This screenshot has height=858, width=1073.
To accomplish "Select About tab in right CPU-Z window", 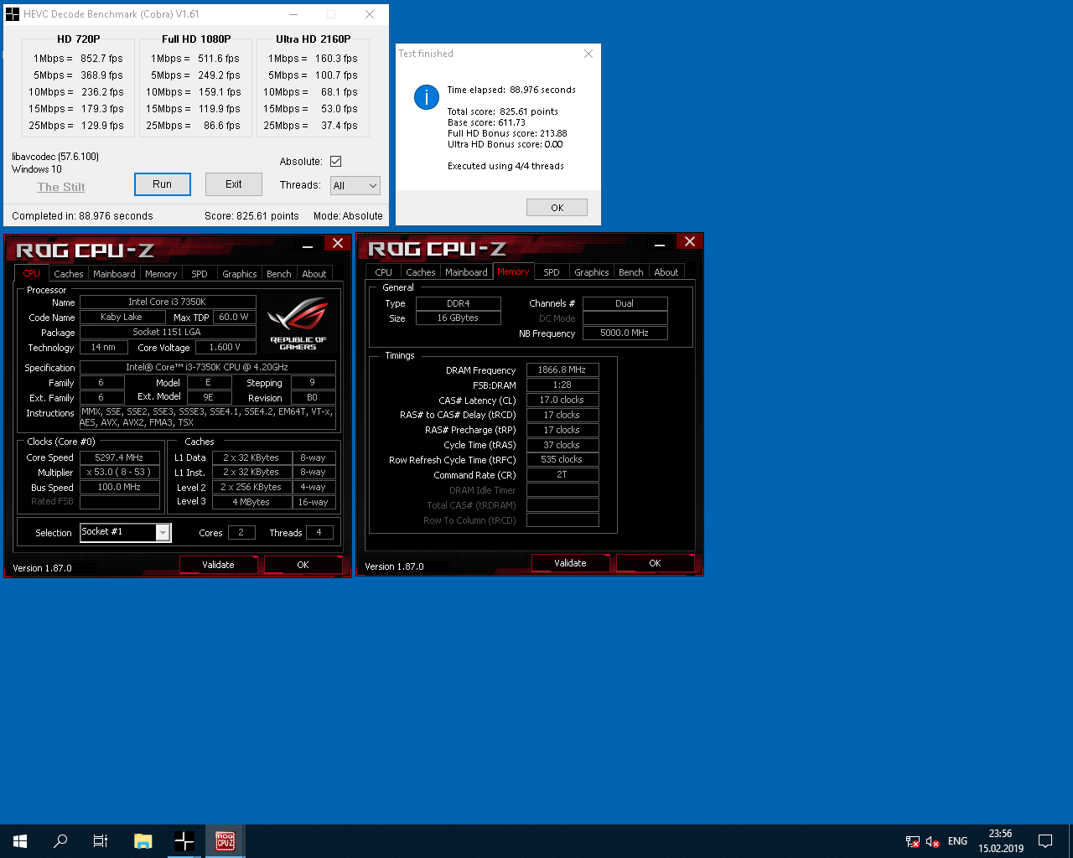I will tap(666, 272).
